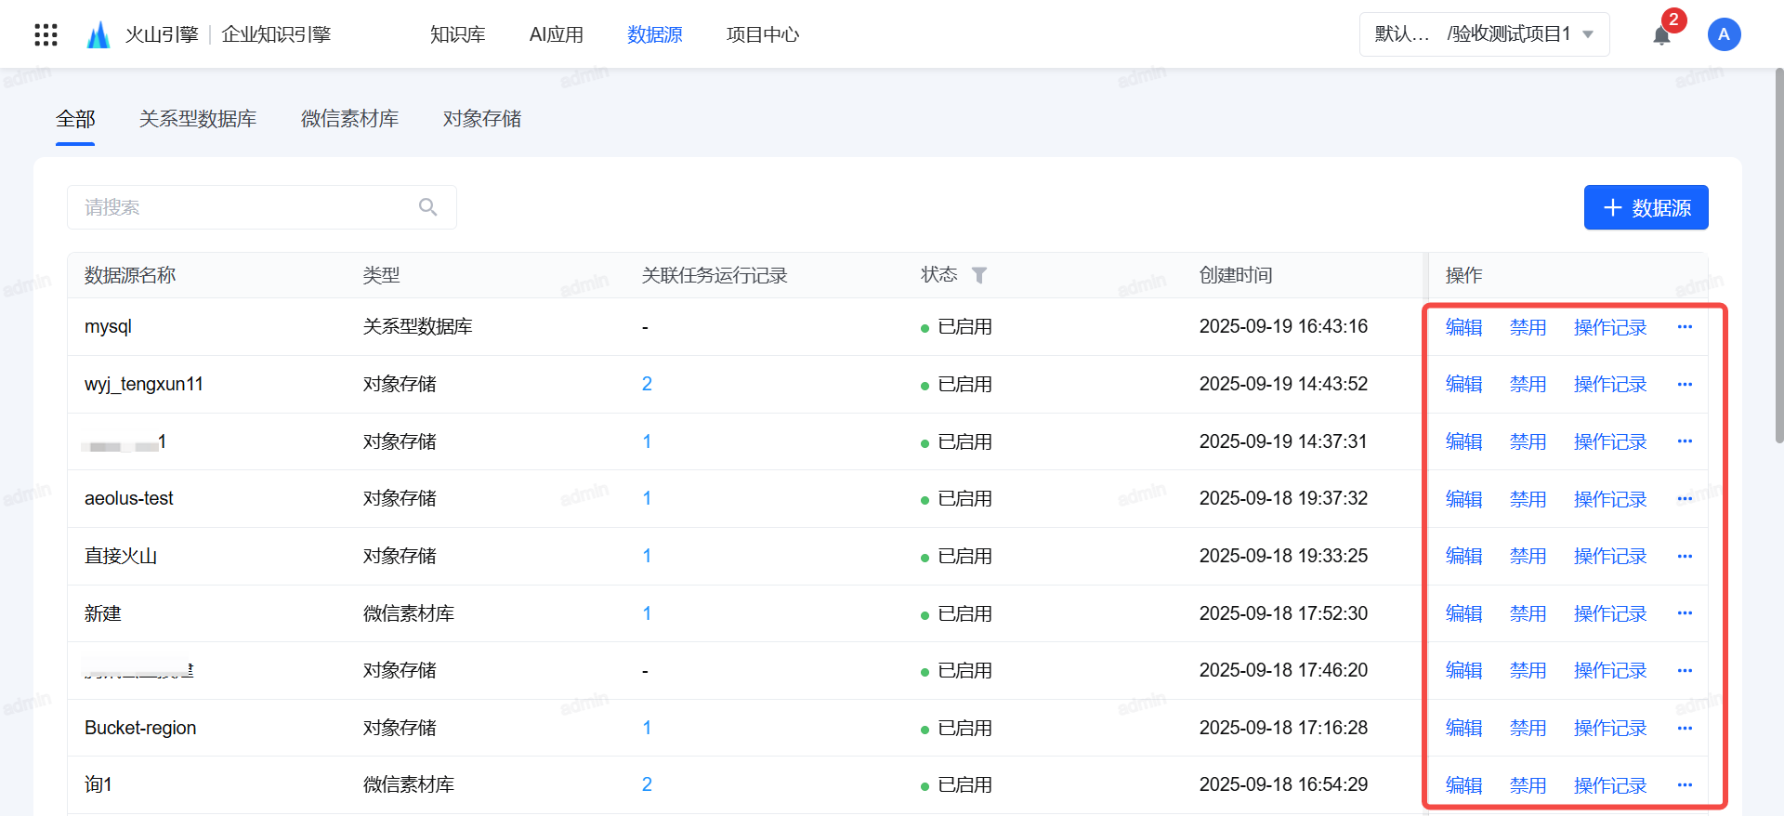Focus the 请搜索 search input field
Screen dimensions: 1784x816
pyautogui.click(x=242, y=207)
